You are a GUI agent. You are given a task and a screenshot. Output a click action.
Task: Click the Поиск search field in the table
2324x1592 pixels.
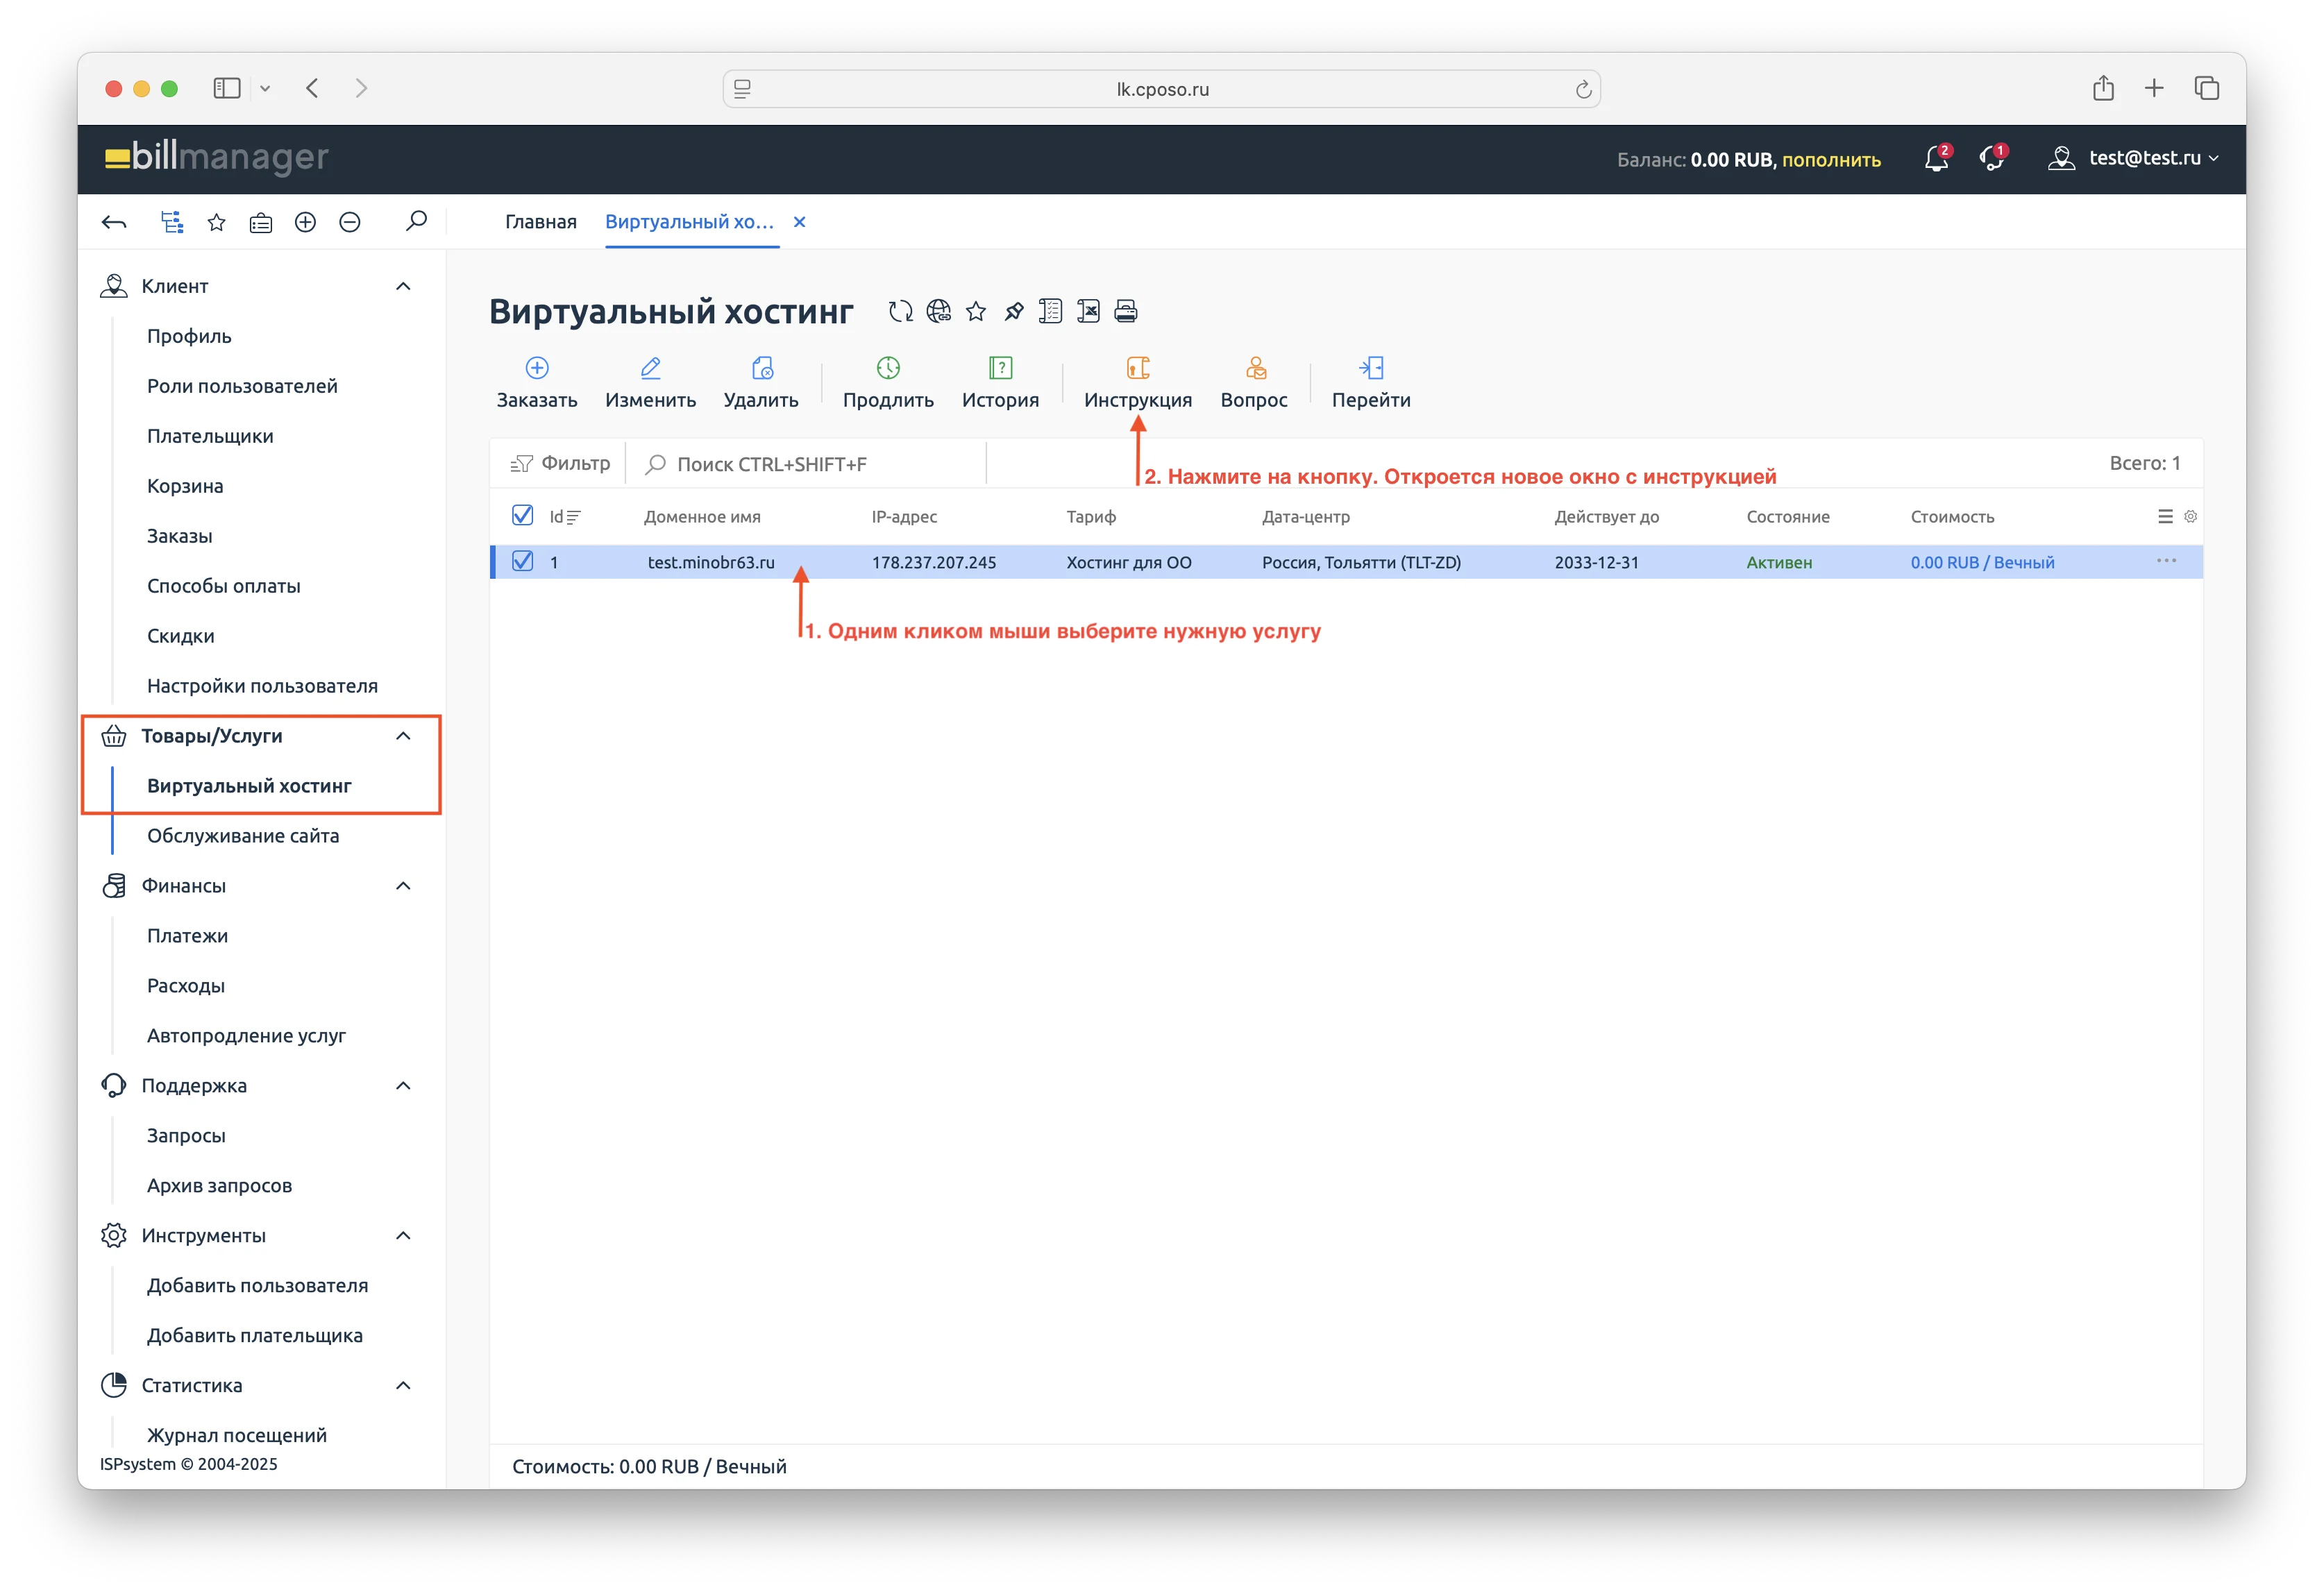[x=805, y=464]
